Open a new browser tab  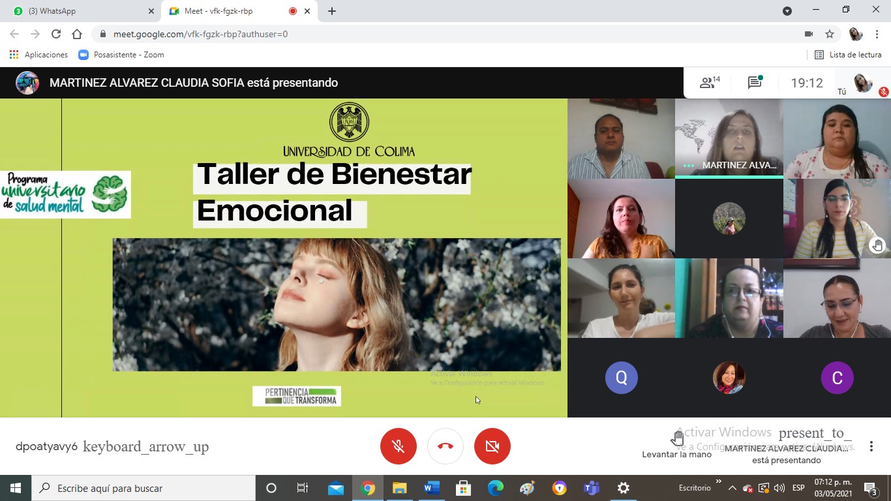[332, 11]
